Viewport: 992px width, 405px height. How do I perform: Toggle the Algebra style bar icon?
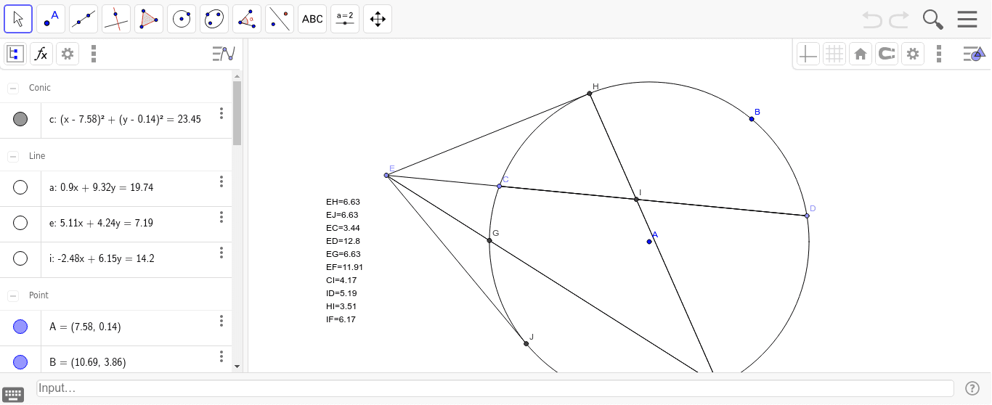point(224,54)
